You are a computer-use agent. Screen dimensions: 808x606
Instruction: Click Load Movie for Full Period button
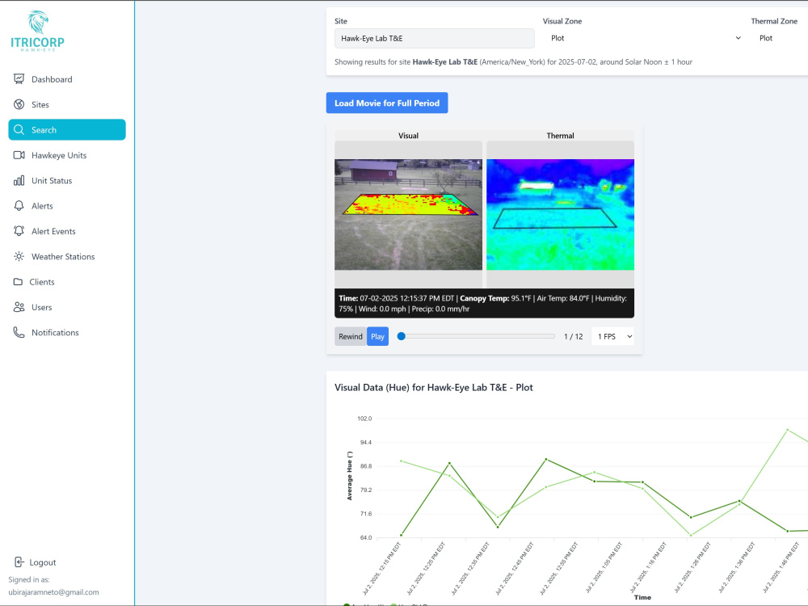pos(387,103)
